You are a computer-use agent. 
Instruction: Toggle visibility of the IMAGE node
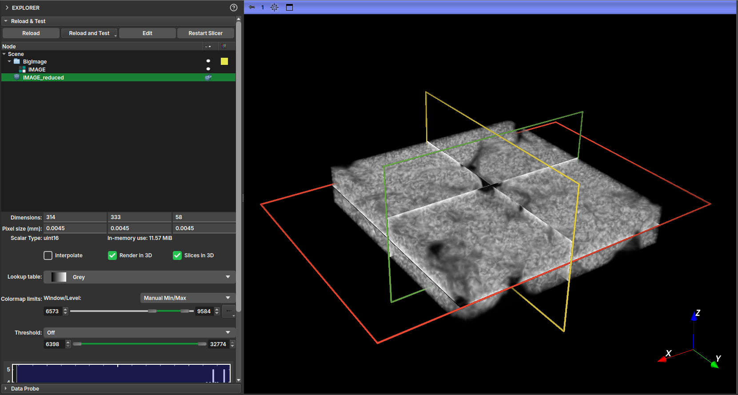208,69
